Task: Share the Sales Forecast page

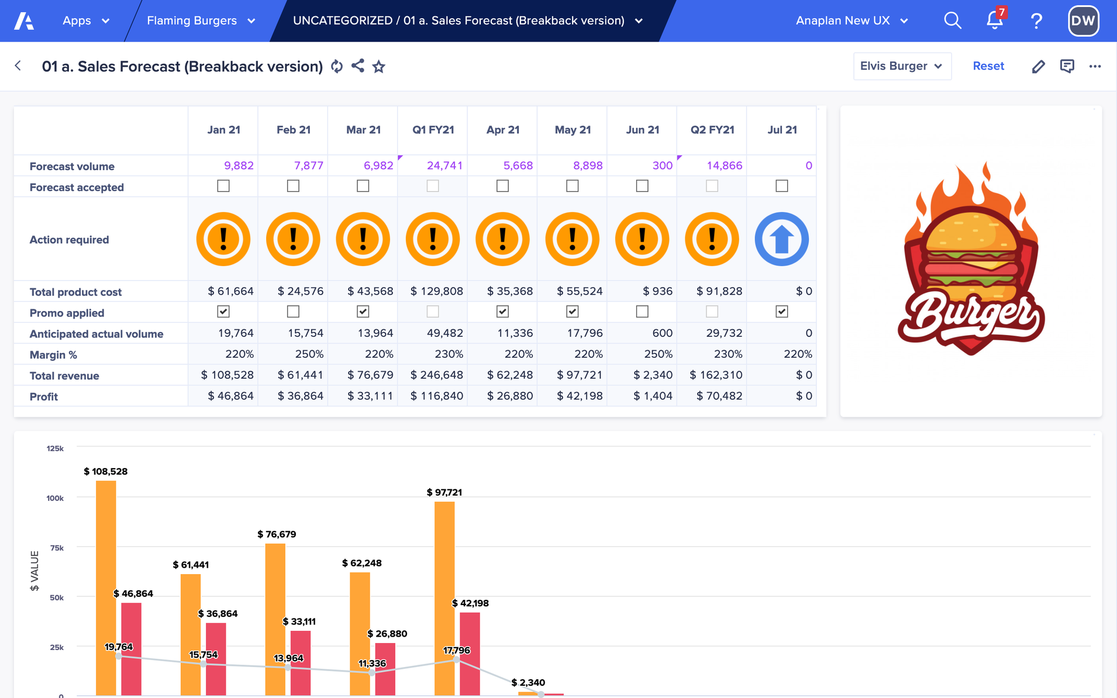Action: coord(357,66)
